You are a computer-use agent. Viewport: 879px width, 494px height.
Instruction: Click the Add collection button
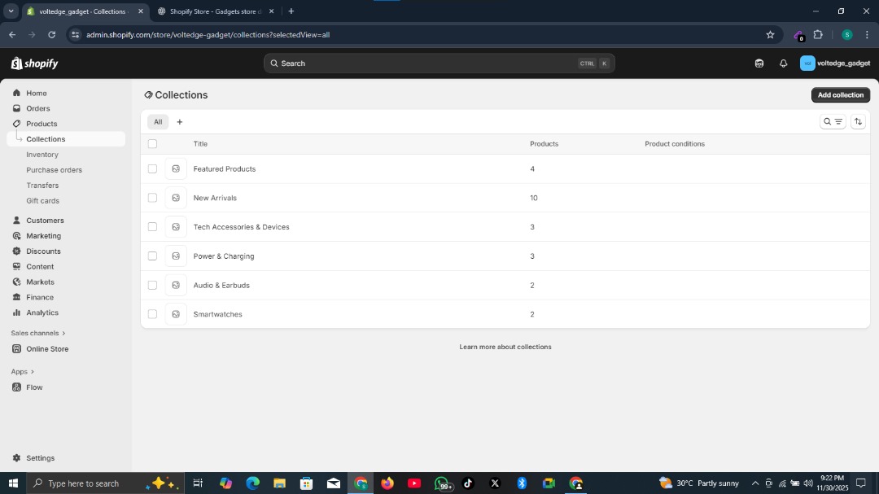click(x=840, y=94)
